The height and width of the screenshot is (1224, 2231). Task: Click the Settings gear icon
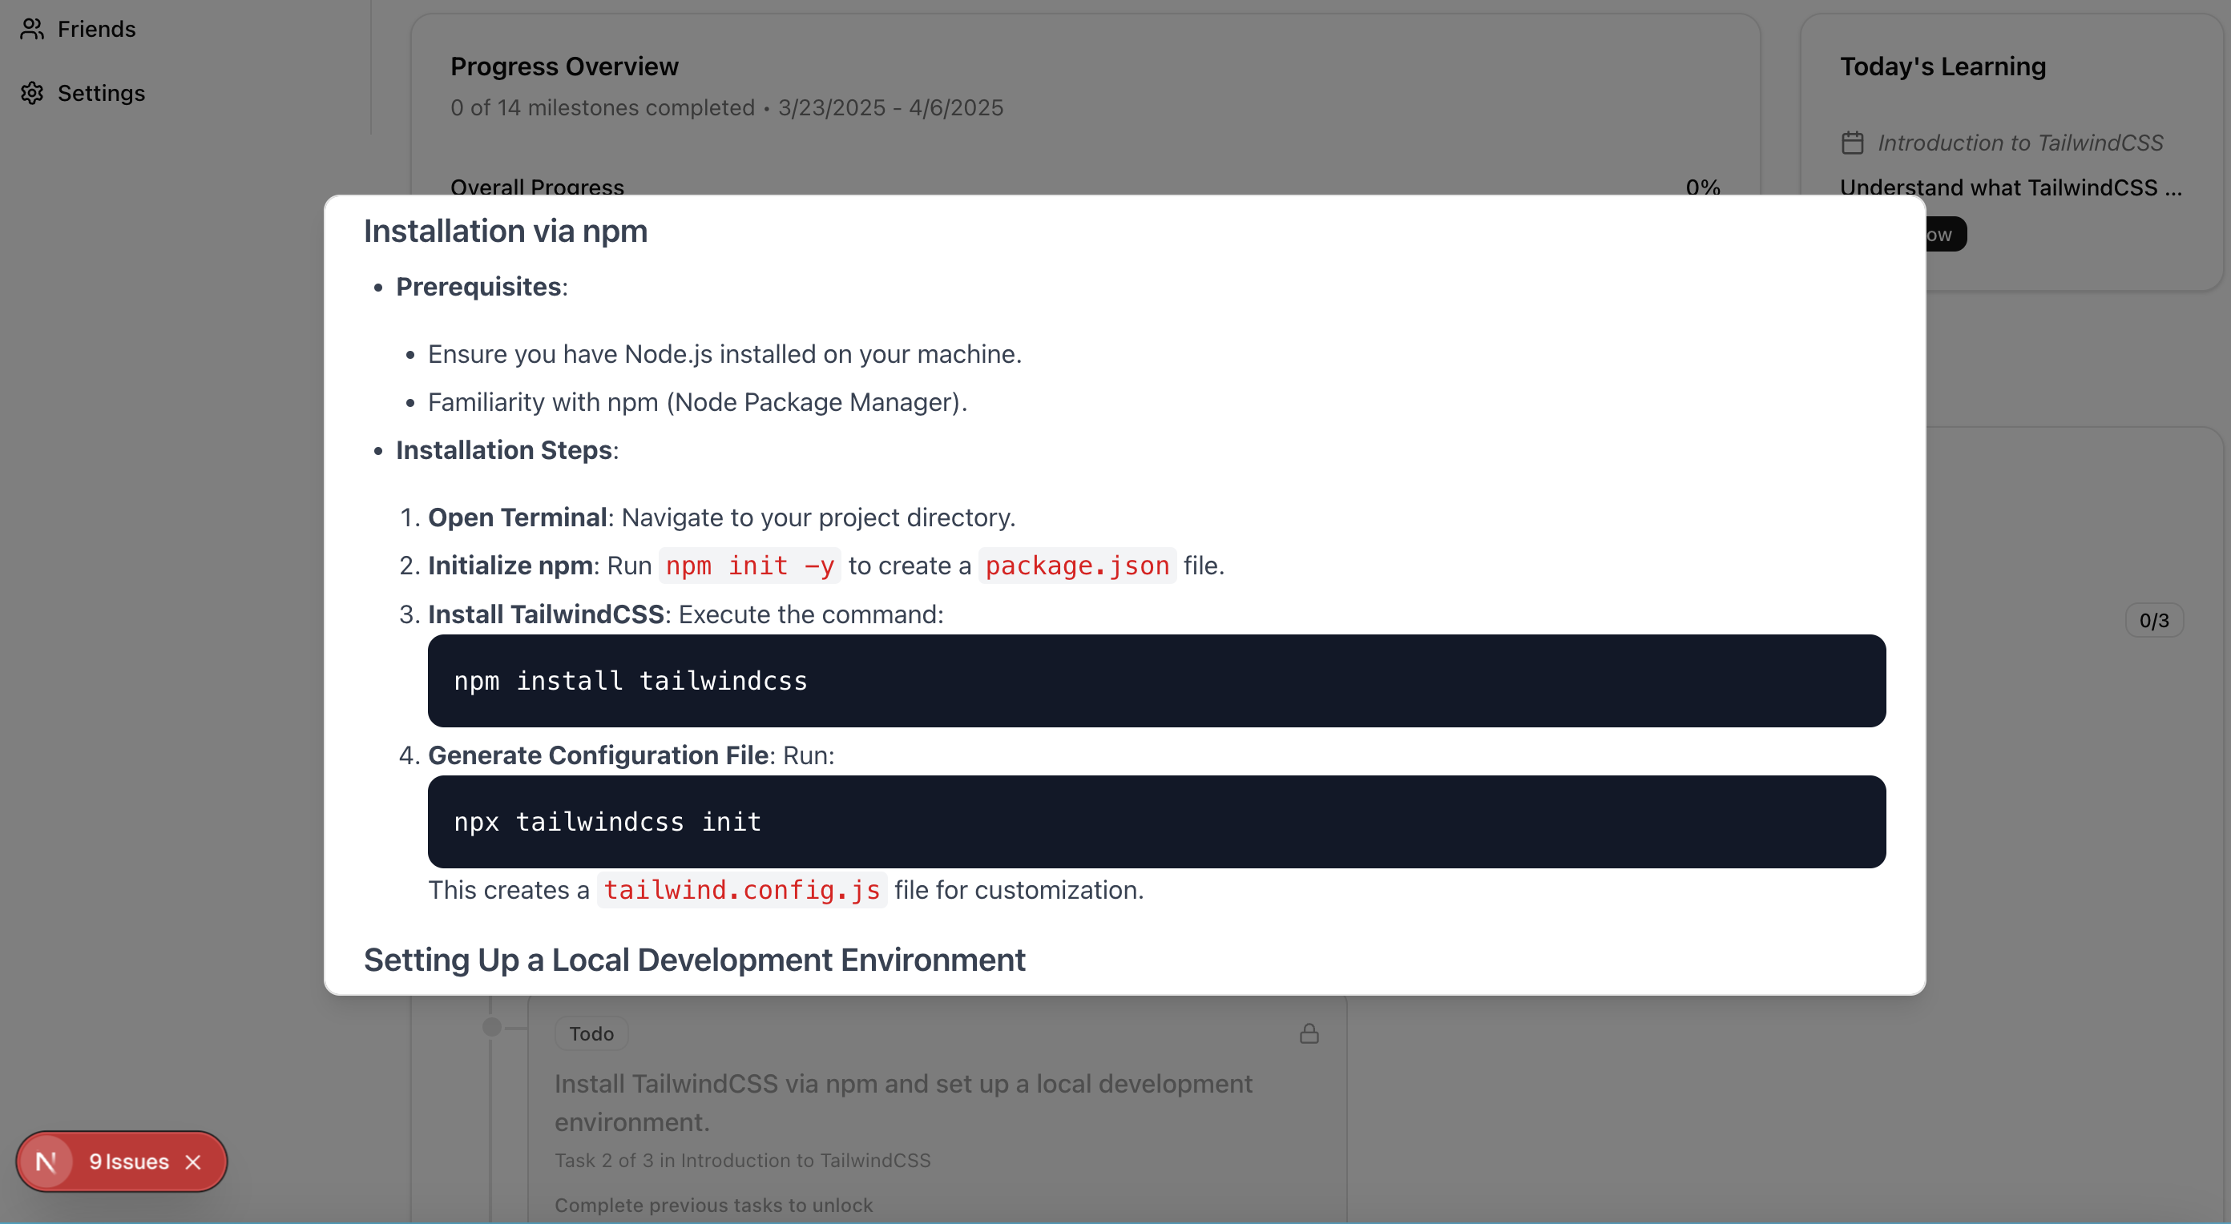(x=32, y=93)
